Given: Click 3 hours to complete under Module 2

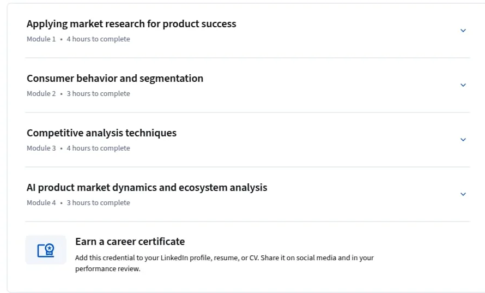Looking at the screenshot, I should coord(98,93).
